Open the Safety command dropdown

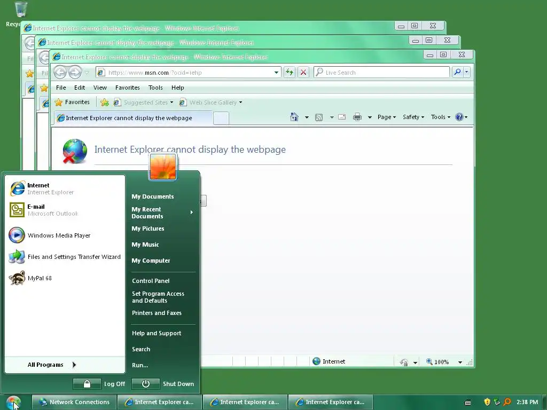tap(413, 117)
